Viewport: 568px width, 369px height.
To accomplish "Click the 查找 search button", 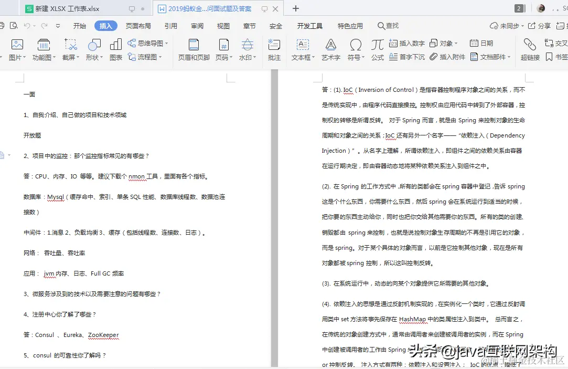I will (x=388, y=26).
